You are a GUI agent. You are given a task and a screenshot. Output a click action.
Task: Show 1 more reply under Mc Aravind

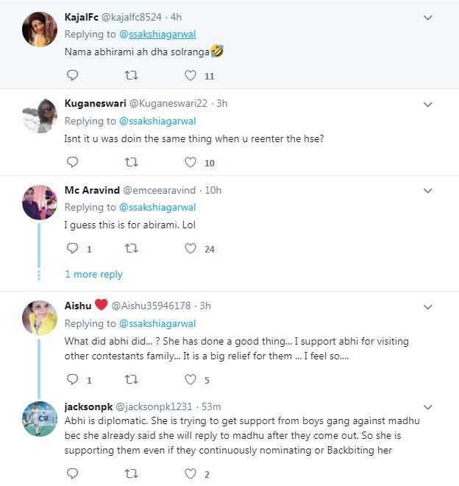tap(93, 275)
